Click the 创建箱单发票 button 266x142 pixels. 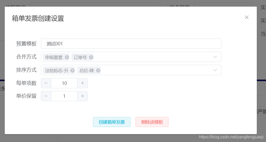112,122
